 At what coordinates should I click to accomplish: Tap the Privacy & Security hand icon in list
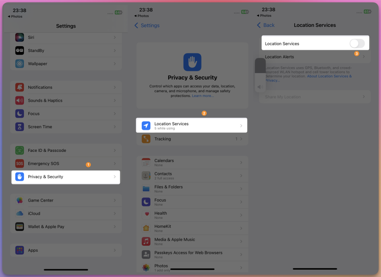coord(20,177)
